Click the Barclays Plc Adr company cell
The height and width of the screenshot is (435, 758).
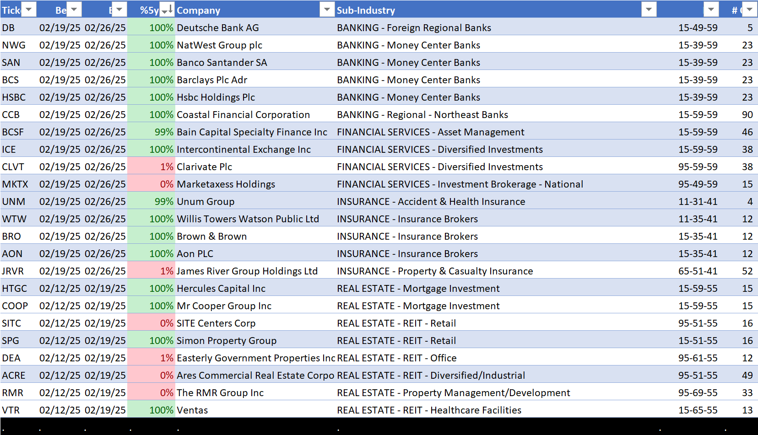click(255, 80)
